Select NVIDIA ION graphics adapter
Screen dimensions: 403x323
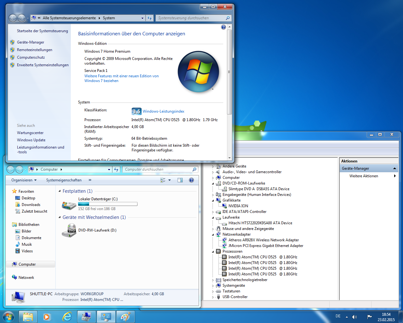coord(238,206)
